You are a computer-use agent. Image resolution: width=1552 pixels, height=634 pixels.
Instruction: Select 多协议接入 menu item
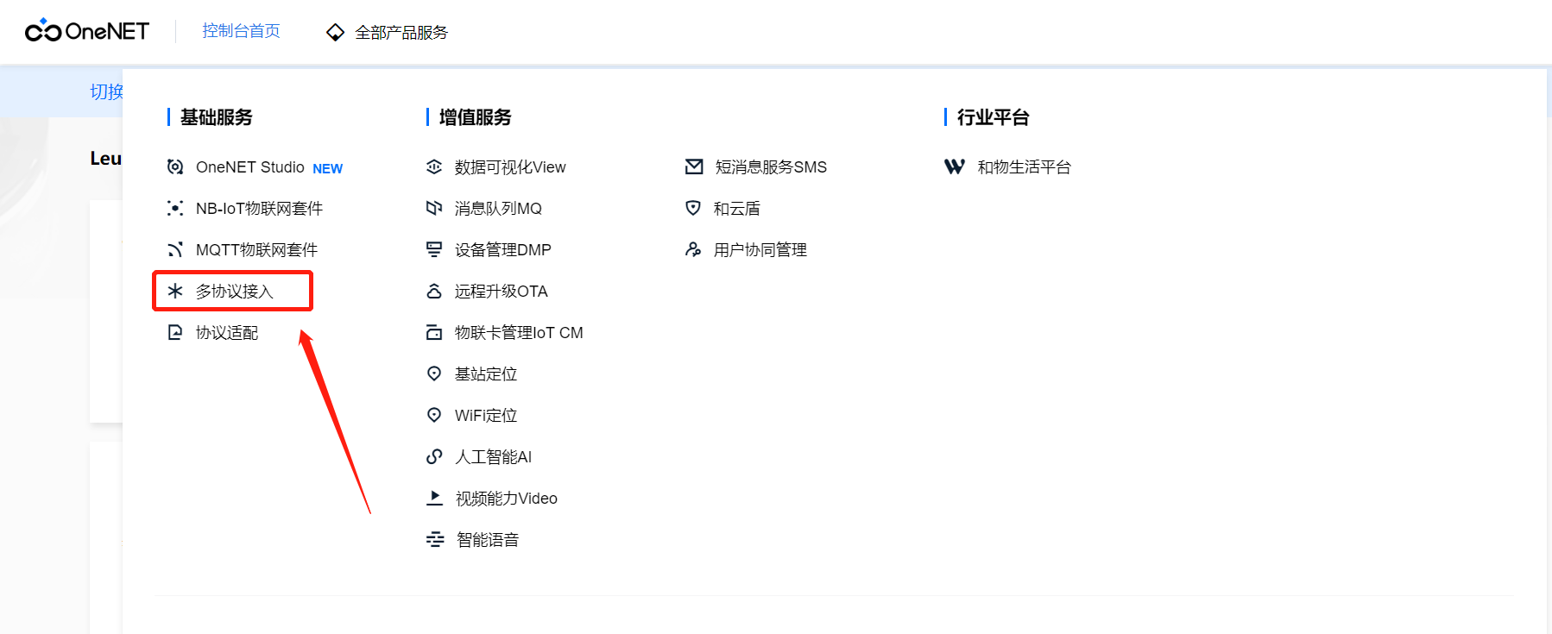pos(235,292)
